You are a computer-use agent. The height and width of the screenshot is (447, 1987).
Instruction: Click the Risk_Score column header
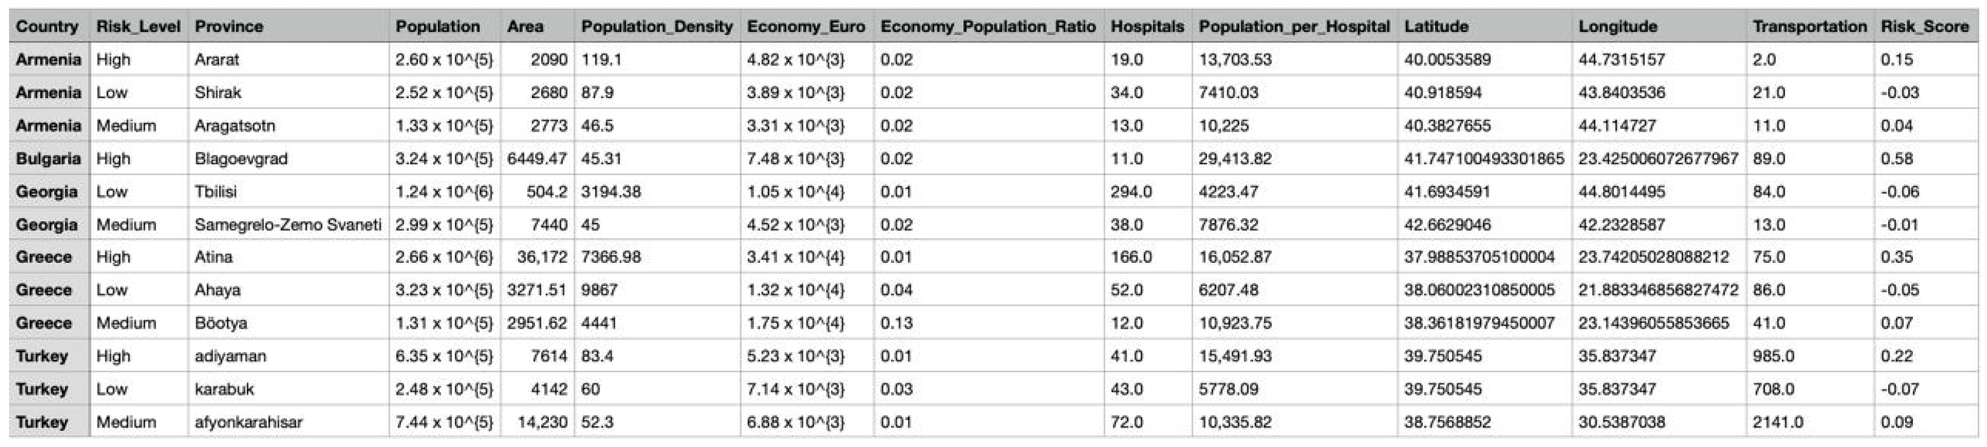click(x=1924, y=26)
